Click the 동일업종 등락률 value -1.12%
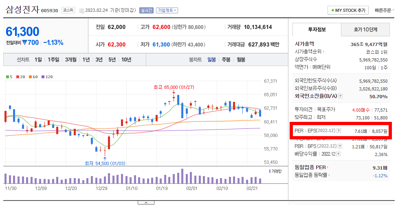Image resolution: width=398 pixels, height=205 pixels. tap(380, 176)
